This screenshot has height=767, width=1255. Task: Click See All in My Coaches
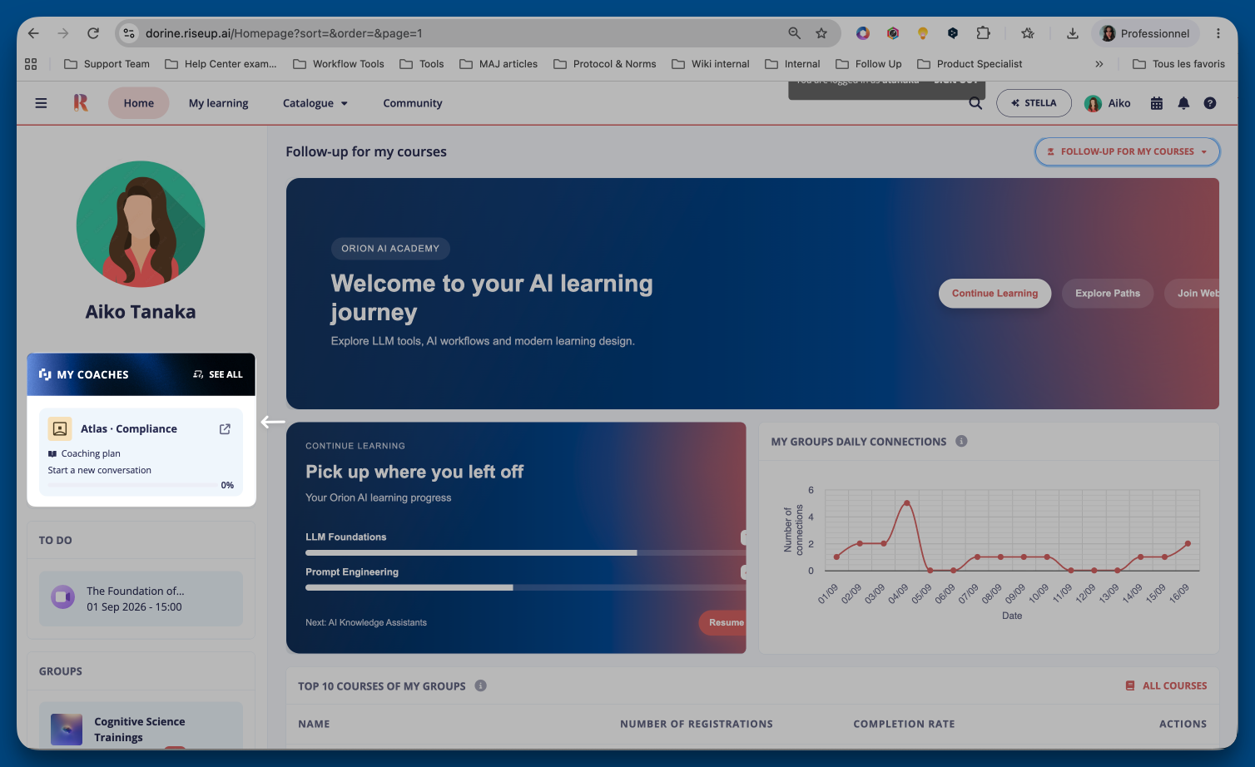(218, 374)
